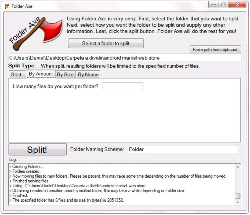Click the log scrollbar up arrow

pos(238,167)
